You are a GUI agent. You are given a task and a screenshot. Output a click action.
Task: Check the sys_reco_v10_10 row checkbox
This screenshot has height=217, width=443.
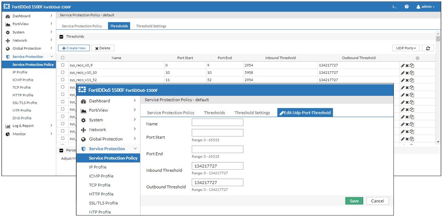[x=63, y=72]
